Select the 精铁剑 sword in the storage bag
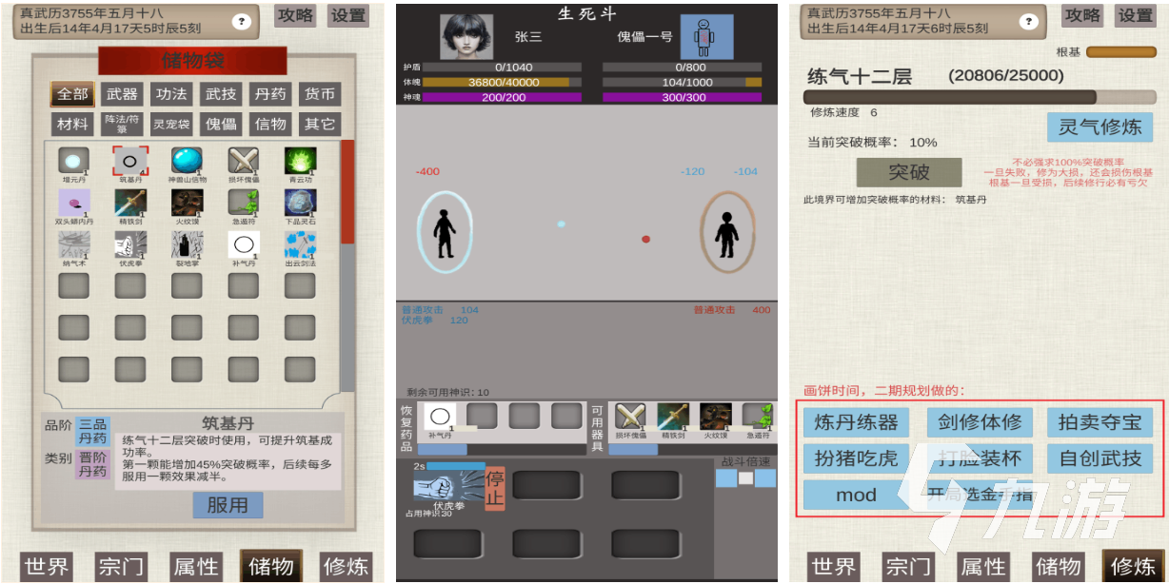The width and height of the screenshot is (1169, 584). [130, 203]
